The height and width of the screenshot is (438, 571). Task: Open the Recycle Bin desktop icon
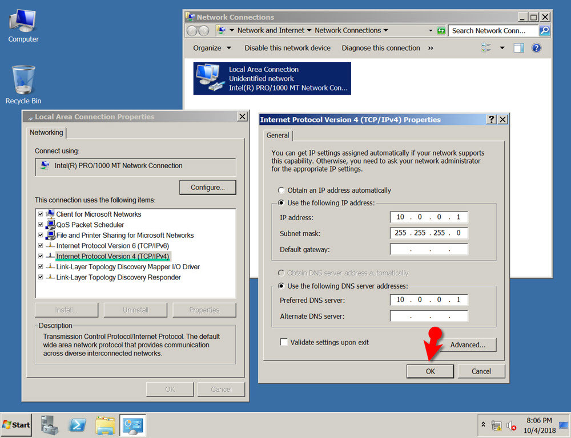coord(23,85)
